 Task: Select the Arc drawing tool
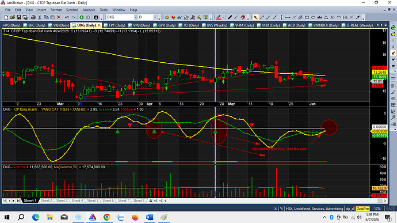[338, 17]
